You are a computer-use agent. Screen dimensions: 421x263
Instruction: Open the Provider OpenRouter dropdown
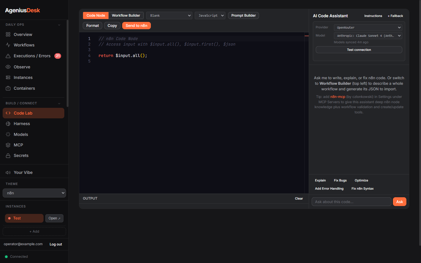point(368,27)
